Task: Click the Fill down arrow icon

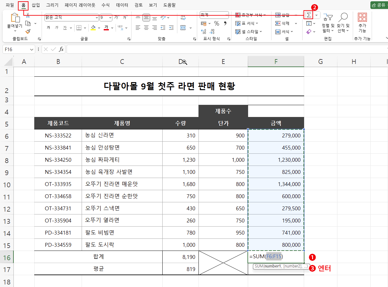Action: [x=309, y=23]
